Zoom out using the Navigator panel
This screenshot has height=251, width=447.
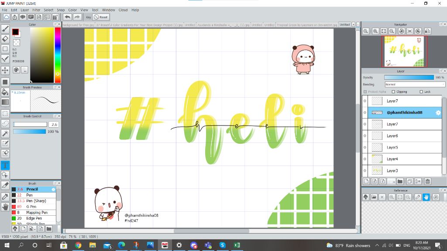[x=392, y=31]
